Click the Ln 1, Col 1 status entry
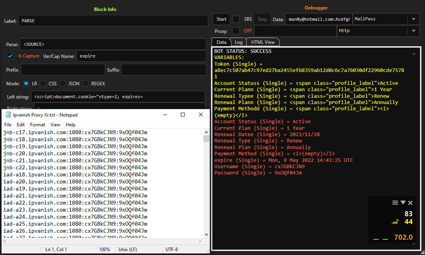The image size is (425, 255). pos(56,249)
